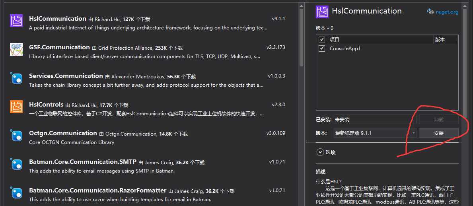
Task: Click version v1.0.0.3 of Services.Communication
Action: tap(276, 76)
